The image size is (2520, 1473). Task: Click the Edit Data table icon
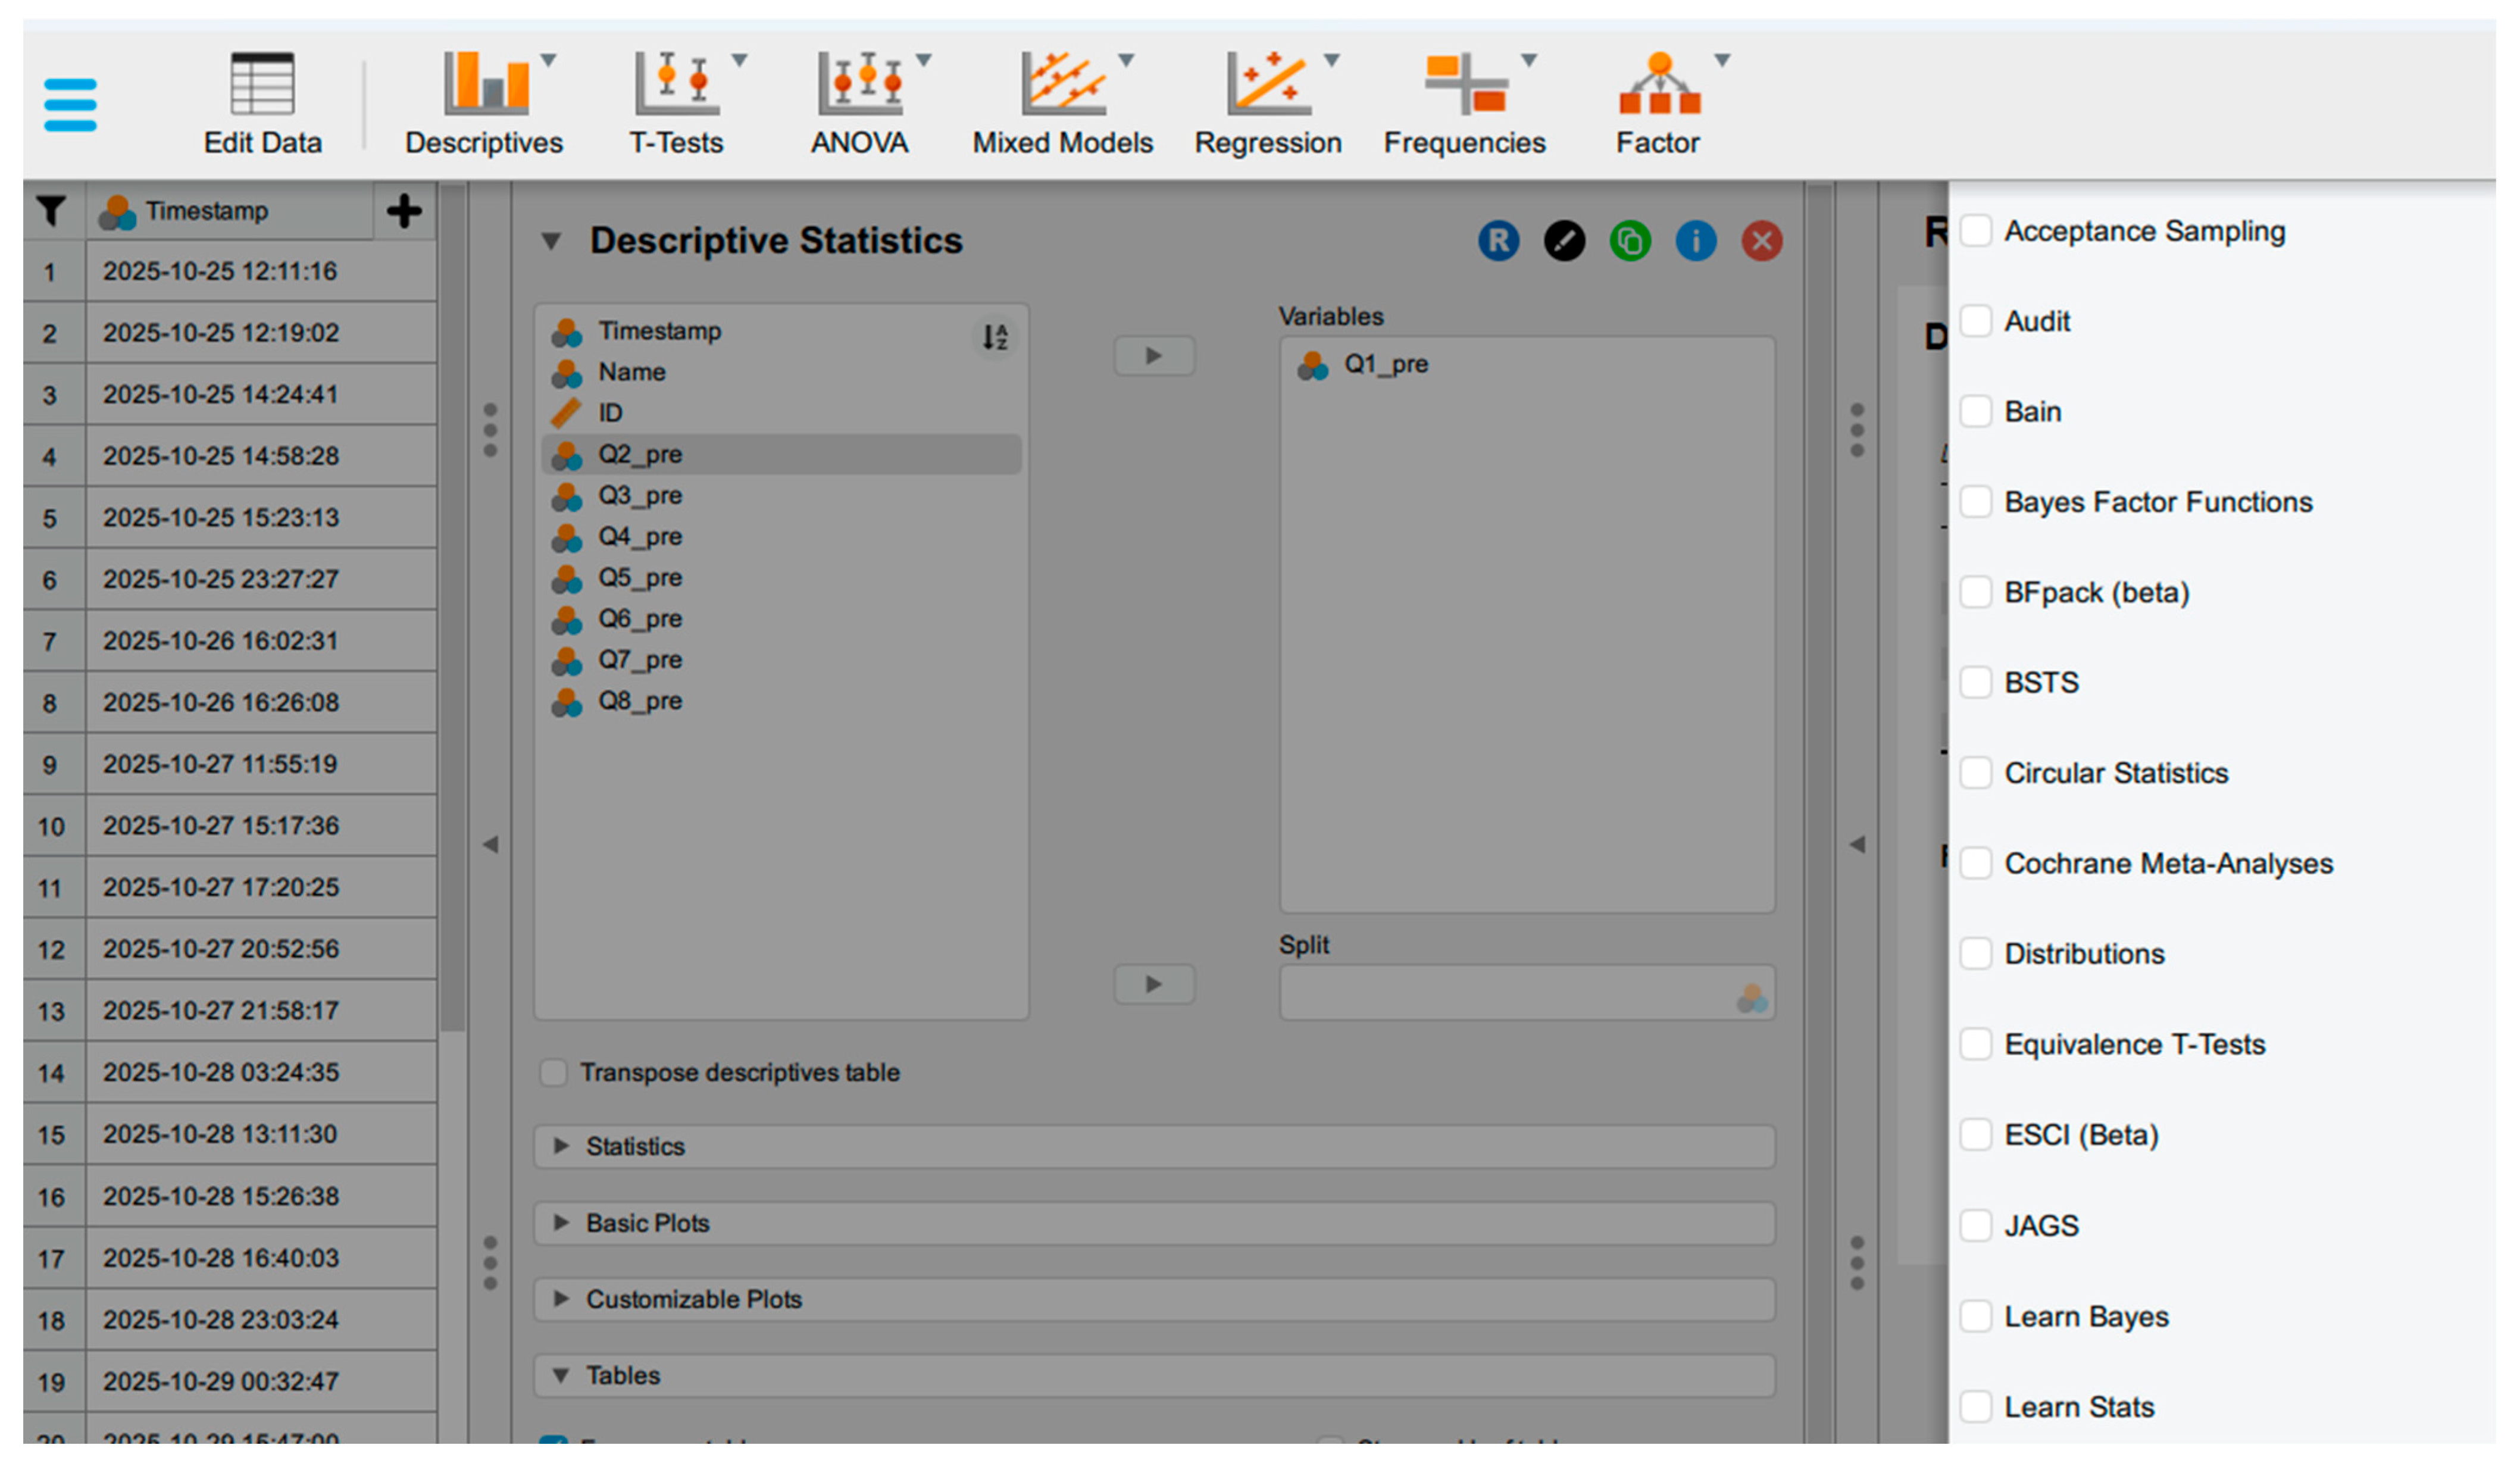point(262,85)
